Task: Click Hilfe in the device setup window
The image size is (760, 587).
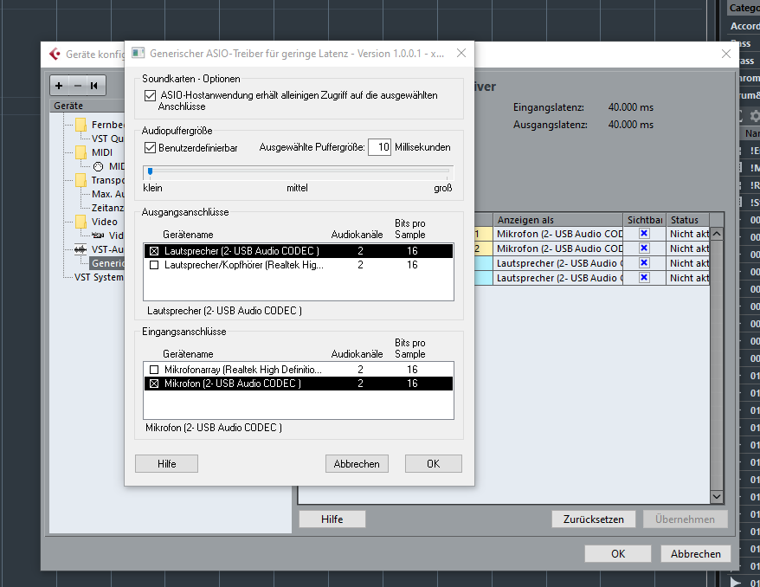Action: (332, 519)
